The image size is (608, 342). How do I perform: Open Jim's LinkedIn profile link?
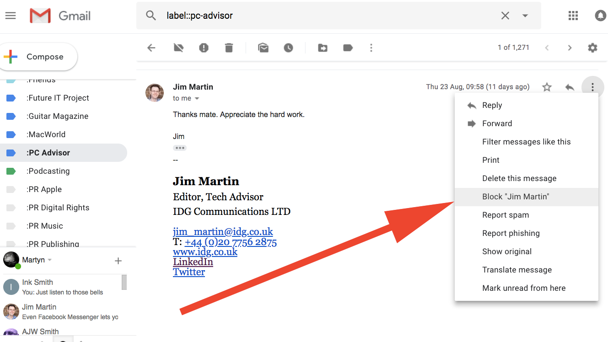point(193,262)
